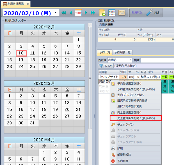Click the new reservation document icon
Viewport: 174px width, 165px height.
pyautogui.click(x=102, y=13)
